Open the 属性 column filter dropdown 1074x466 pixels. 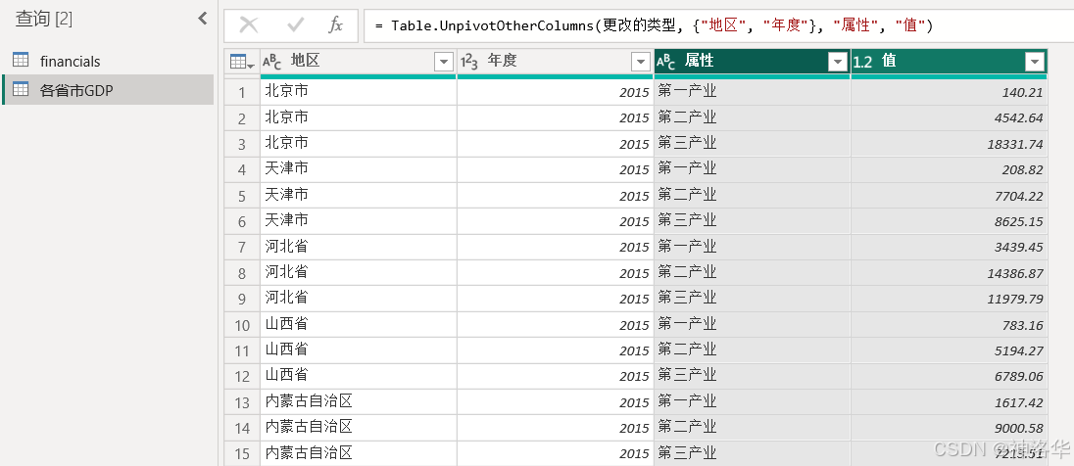tap(837, 63)
